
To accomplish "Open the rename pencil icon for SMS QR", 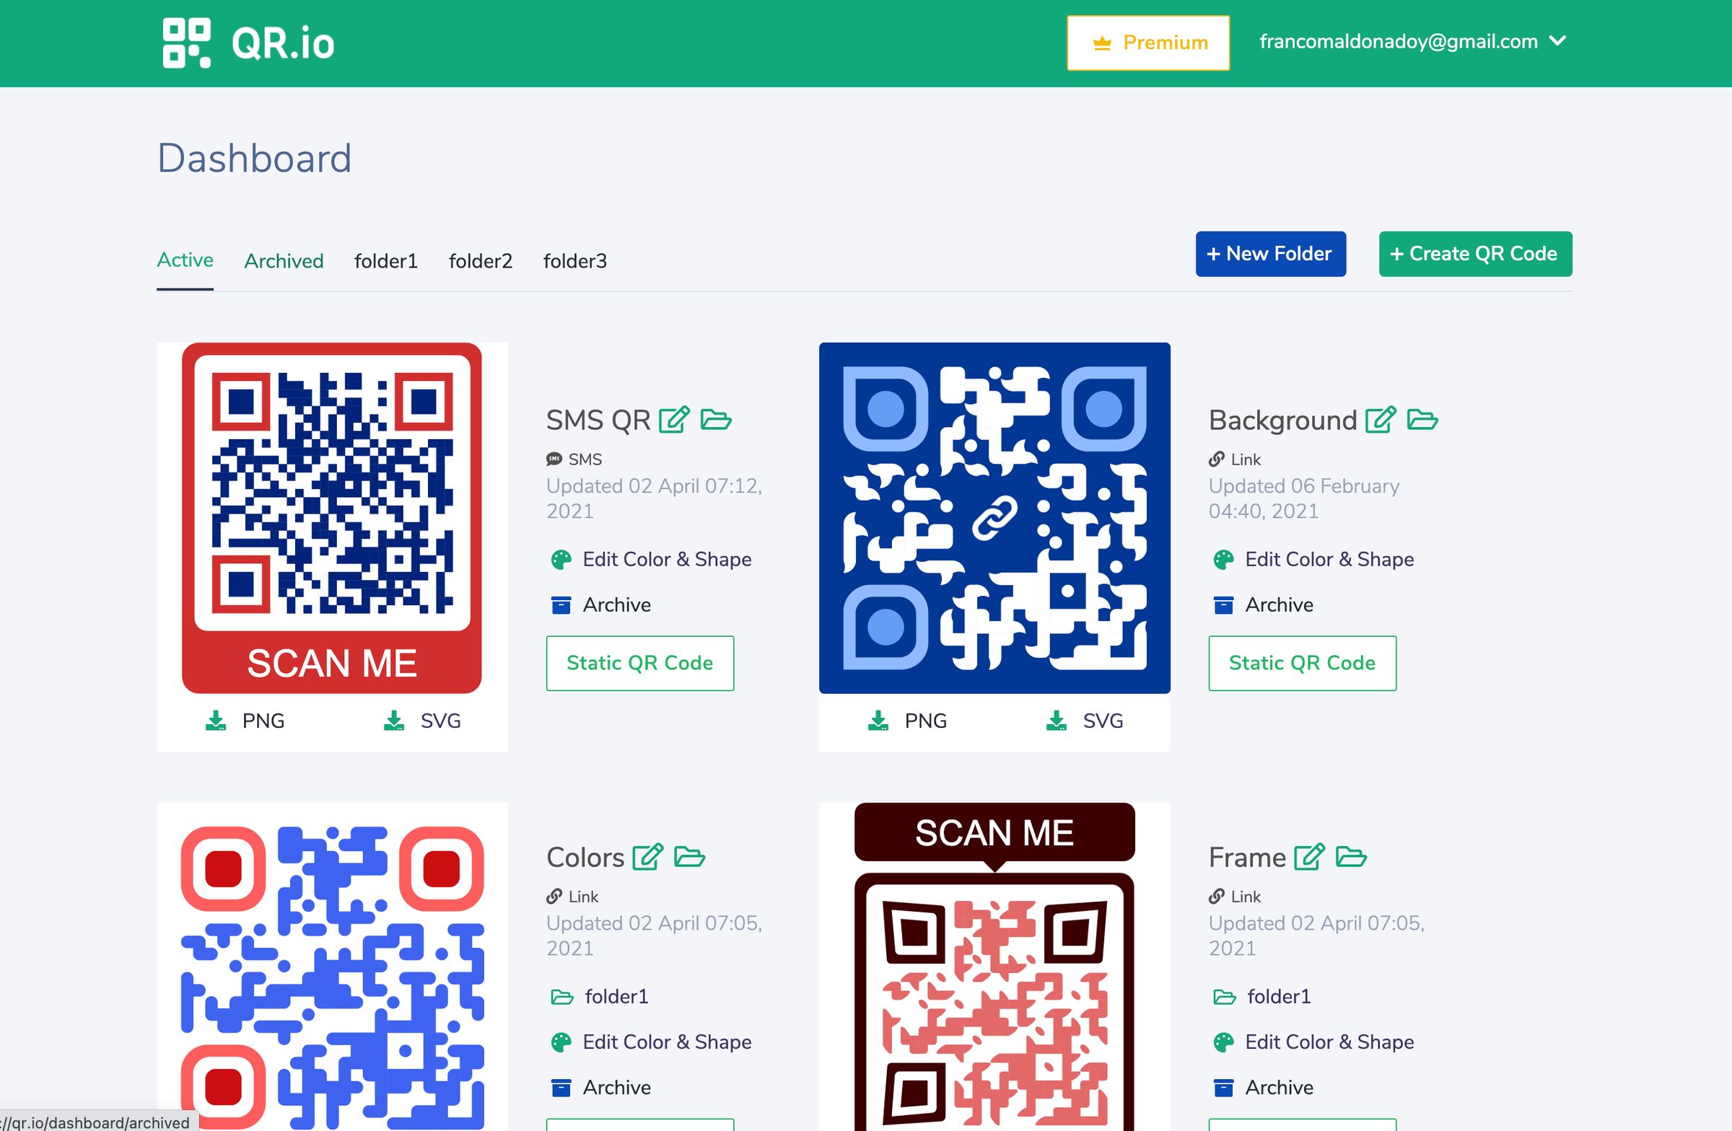I will point(675,420).
